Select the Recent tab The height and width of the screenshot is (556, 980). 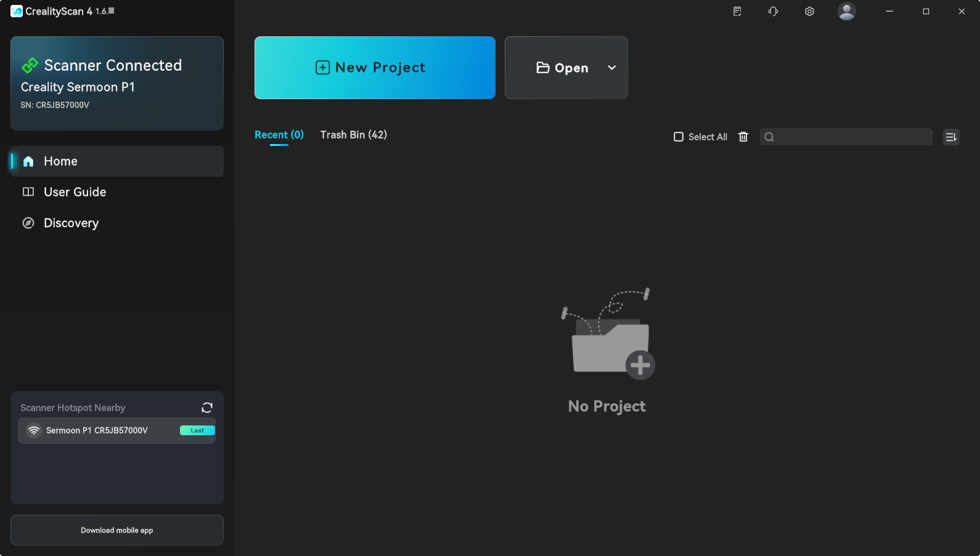point(279,135)
